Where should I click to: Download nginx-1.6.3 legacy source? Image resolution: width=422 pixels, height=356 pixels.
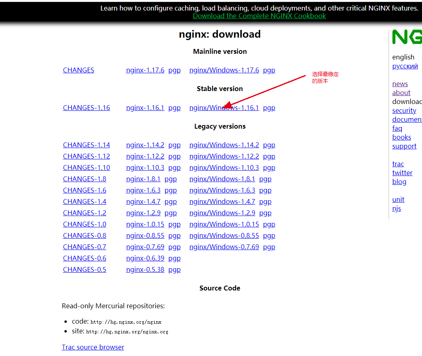pos(143,190)
